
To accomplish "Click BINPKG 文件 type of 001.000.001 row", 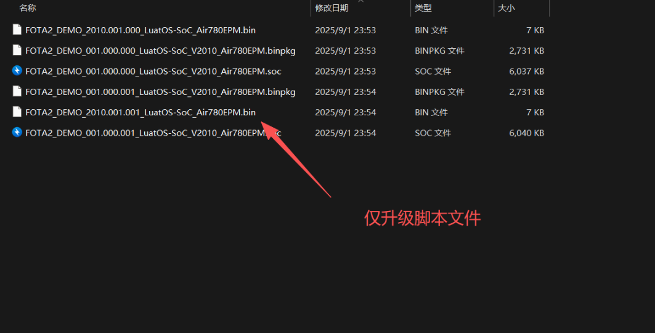I will 439,92.
